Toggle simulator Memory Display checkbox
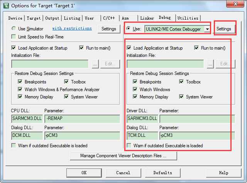This screenshot has width=247, height=183. click(x=20, y=96)
